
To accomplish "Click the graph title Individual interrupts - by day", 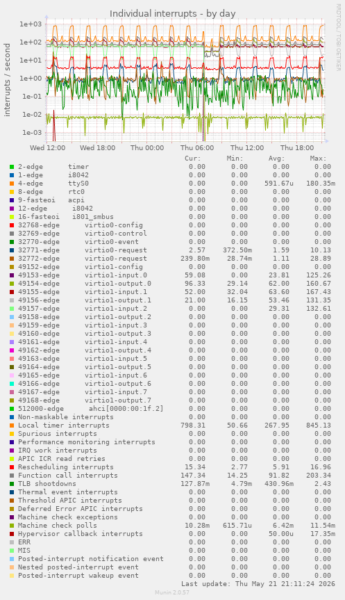I will (173, 14).
